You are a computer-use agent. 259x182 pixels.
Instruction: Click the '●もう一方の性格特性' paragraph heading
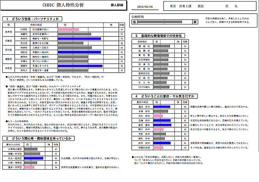(17, 121)
